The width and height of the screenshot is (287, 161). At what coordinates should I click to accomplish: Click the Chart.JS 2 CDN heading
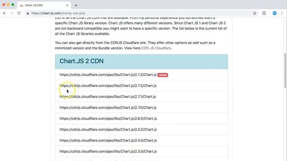point(82,61)
